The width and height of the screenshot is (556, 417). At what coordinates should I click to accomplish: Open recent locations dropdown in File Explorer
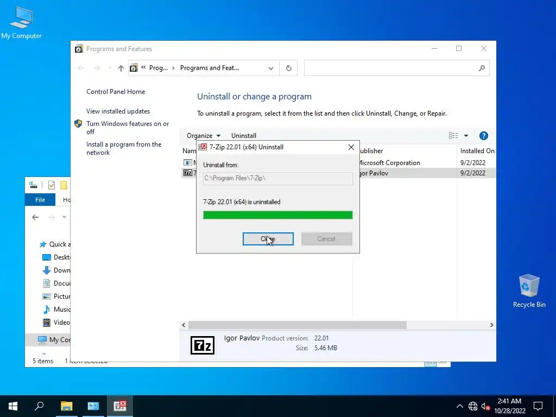(x=64, y=217)
